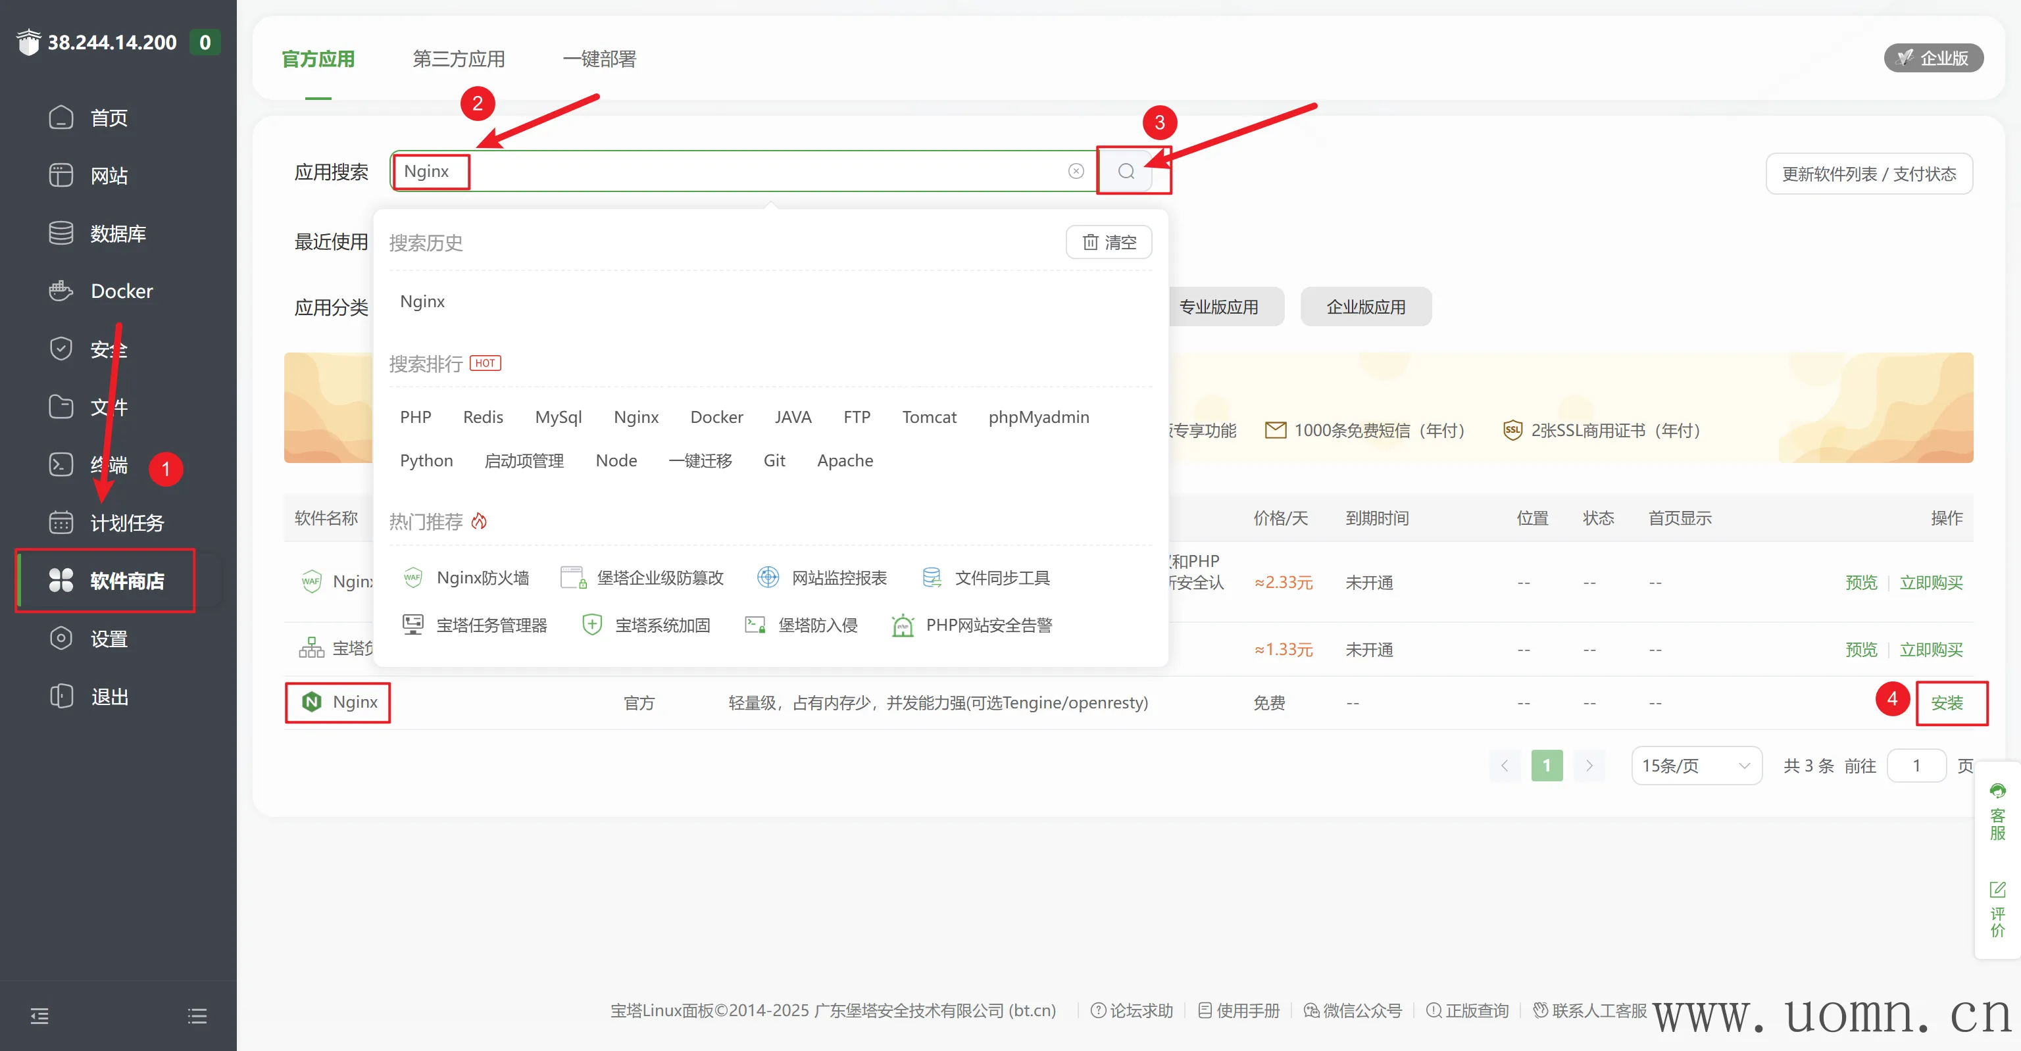
Task: Select 企业版应用 category filter
Action: pyautogui.click(x=1365, y=306)
